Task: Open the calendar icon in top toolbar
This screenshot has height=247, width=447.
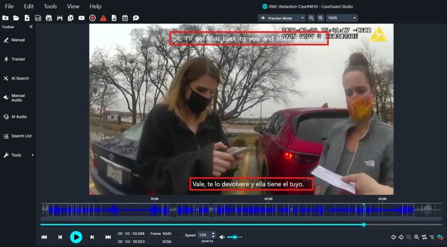Action: pyautogui.click(x=125, y=18)
